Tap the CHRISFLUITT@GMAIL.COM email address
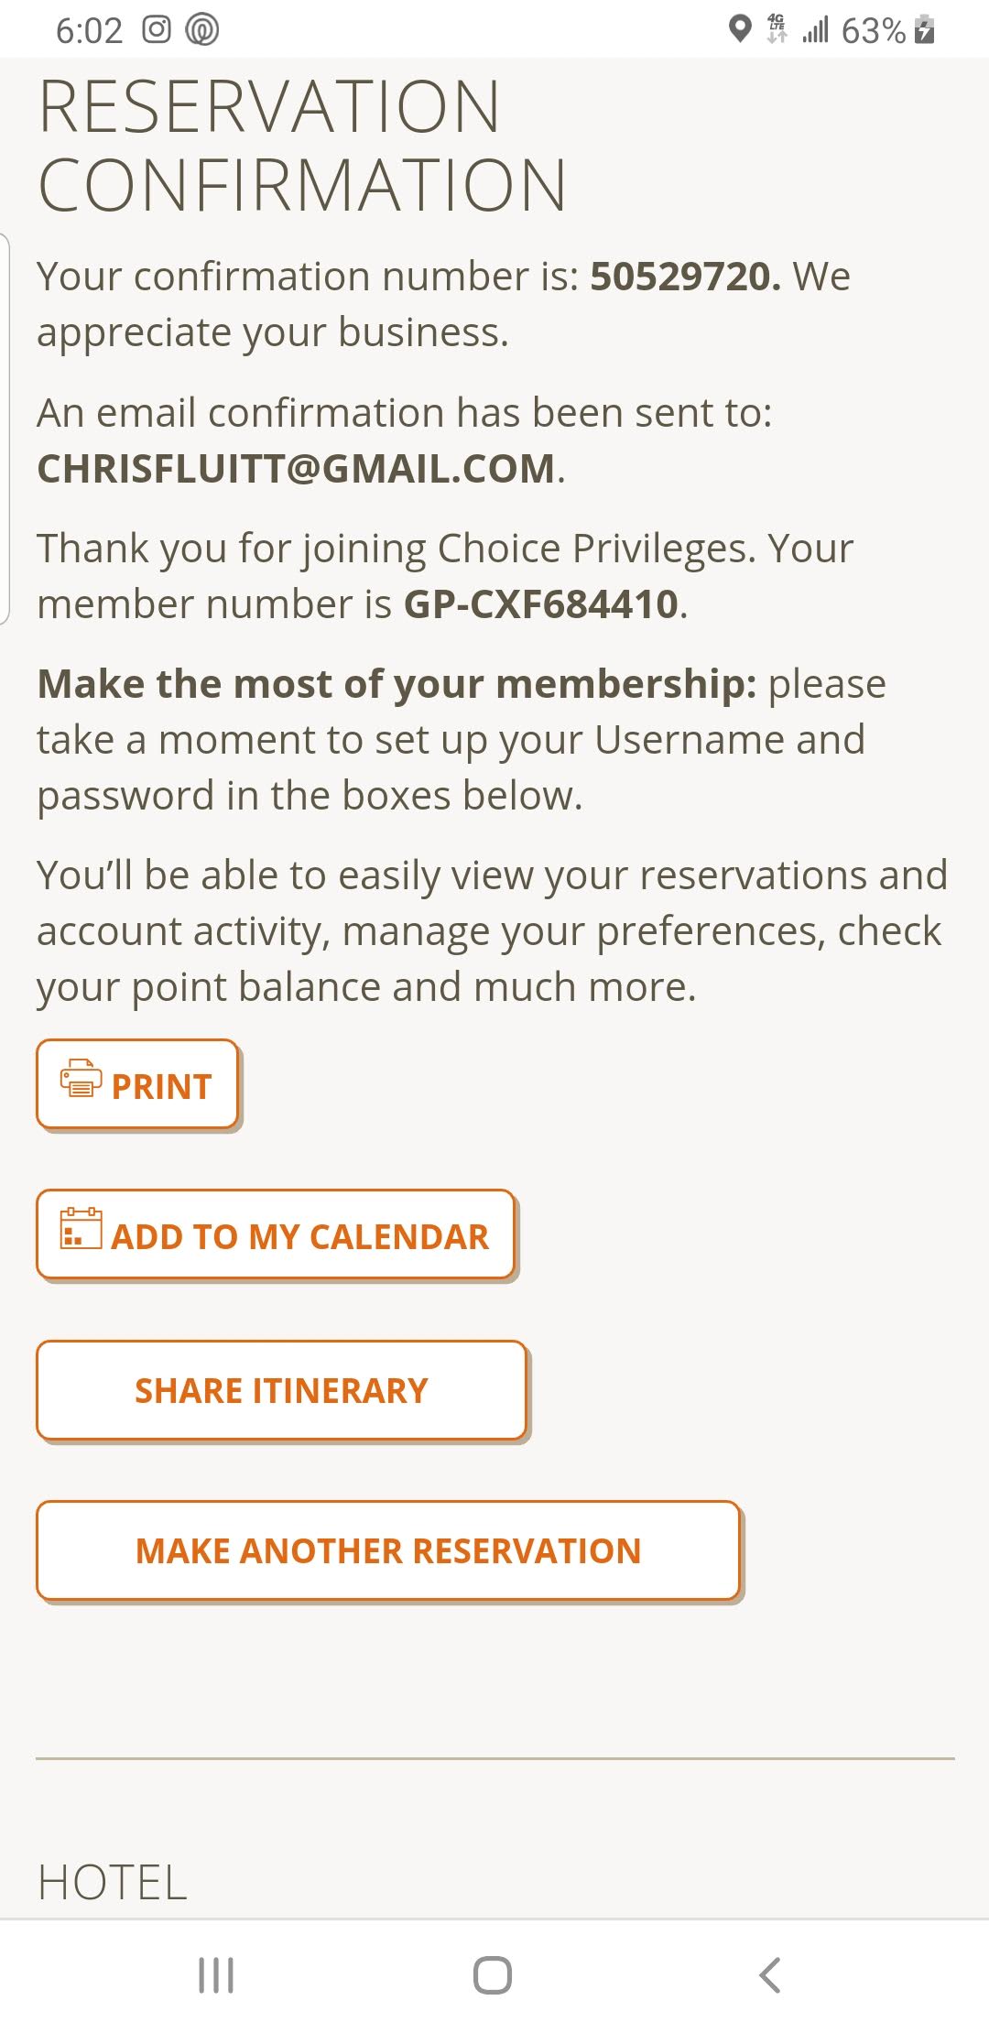Image resolution: width=989 pixels, height=2033 pixels. coord(297,469)
